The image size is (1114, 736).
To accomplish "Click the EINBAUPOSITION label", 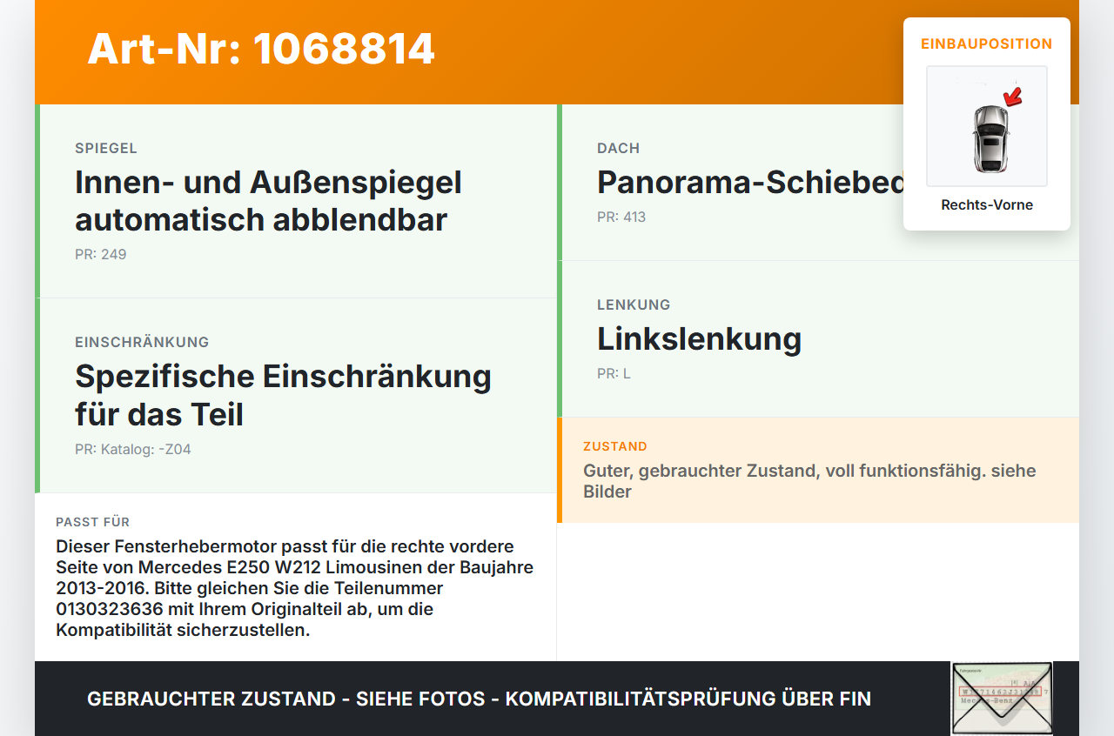I will [987, 43].
